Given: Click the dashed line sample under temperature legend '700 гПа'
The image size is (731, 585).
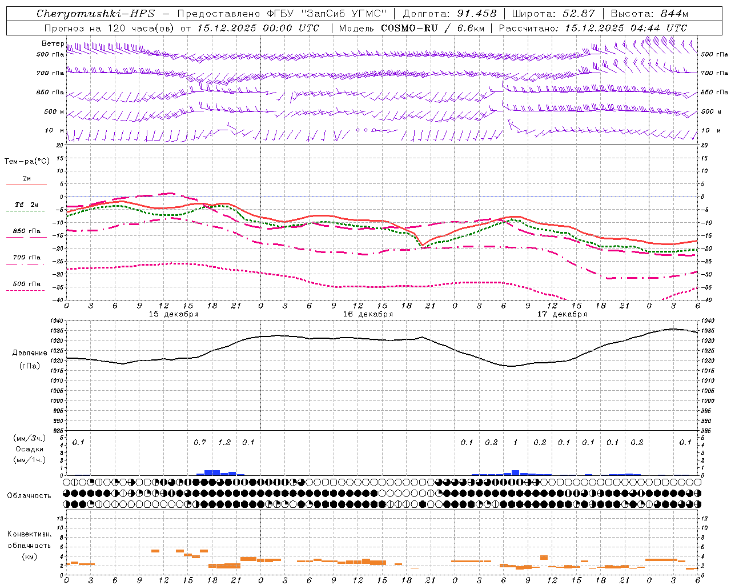Looking at the screenshot, I should point(26,264).
